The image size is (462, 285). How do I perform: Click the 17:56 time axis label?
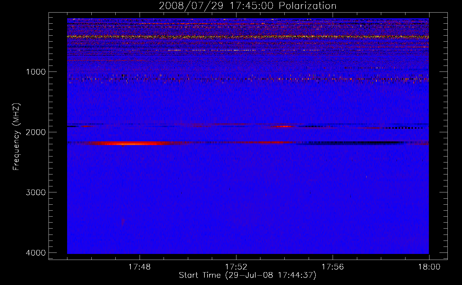coord(333,267)
